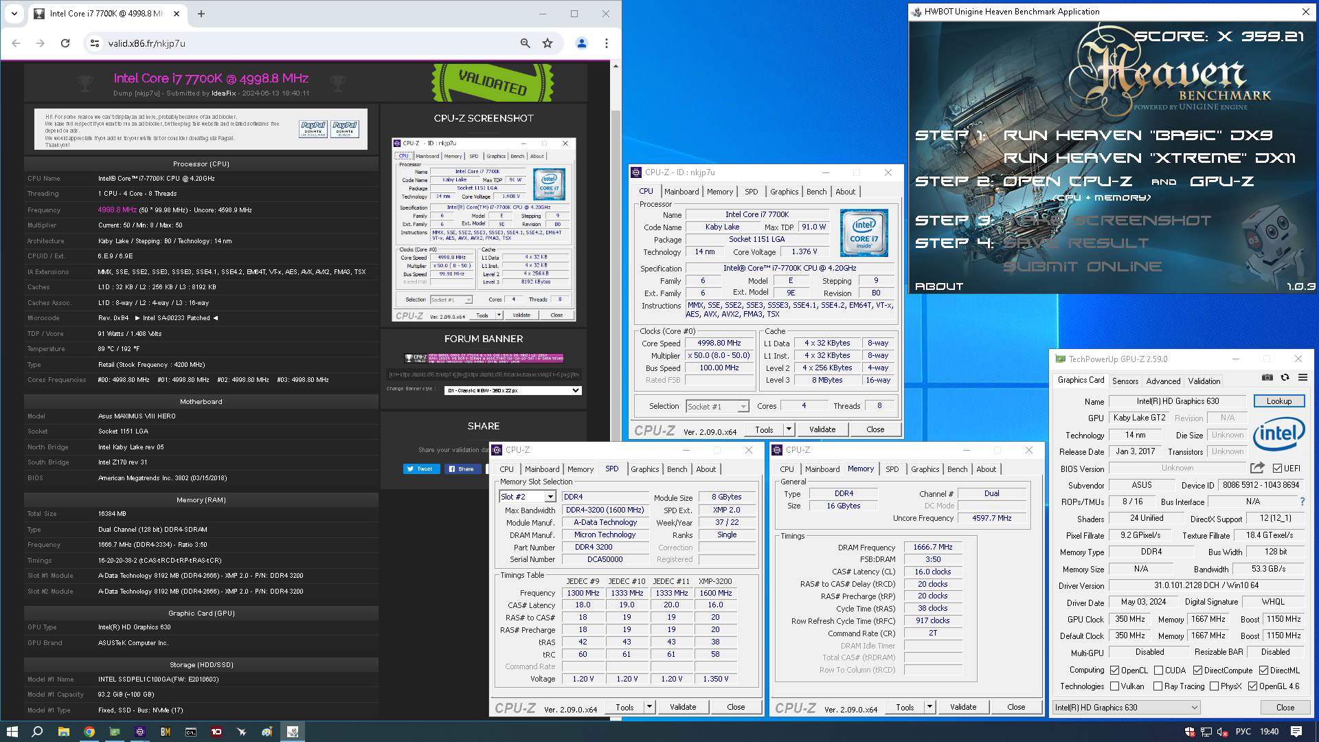The height and width of the screenshot is (742, 1319).
Task: Toggle the DirectML checkbox
Action: [x=1264, y=670]
